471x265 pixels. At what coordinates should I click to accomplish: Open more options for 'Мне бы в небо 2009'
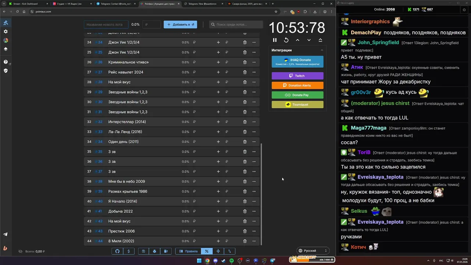254,181
